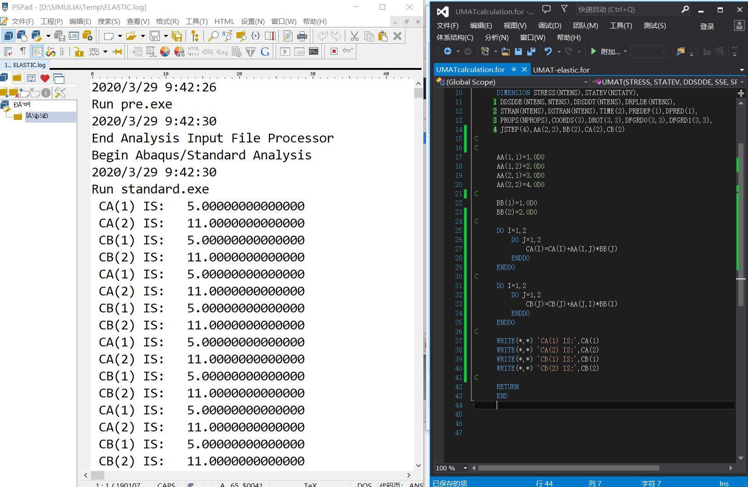This screenshot has width=748, height=487.
Task: Run spell check via the SPELL toolbar icon
Action: point(95,52)
